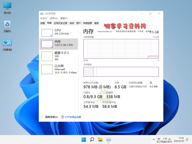Image resolution: width=192 pixels, height=144 pixels.
Task: Open the Windows Start button
Action: click(x=84, y=140)
